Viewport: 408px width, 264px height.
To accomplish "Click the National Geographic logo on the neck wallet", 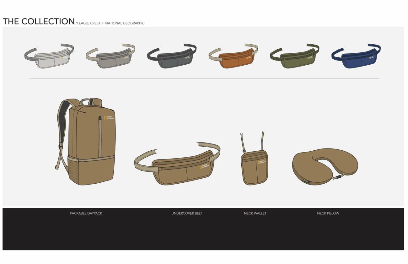I will click(262, 162).
